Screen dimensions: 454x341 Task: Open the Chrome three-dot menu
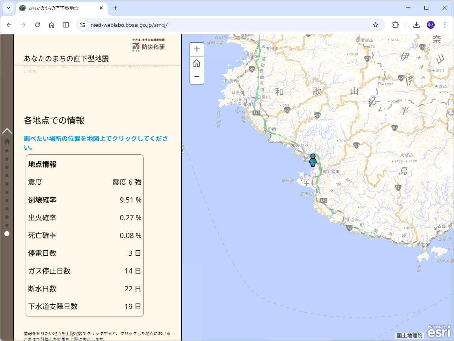pos(445,24)
